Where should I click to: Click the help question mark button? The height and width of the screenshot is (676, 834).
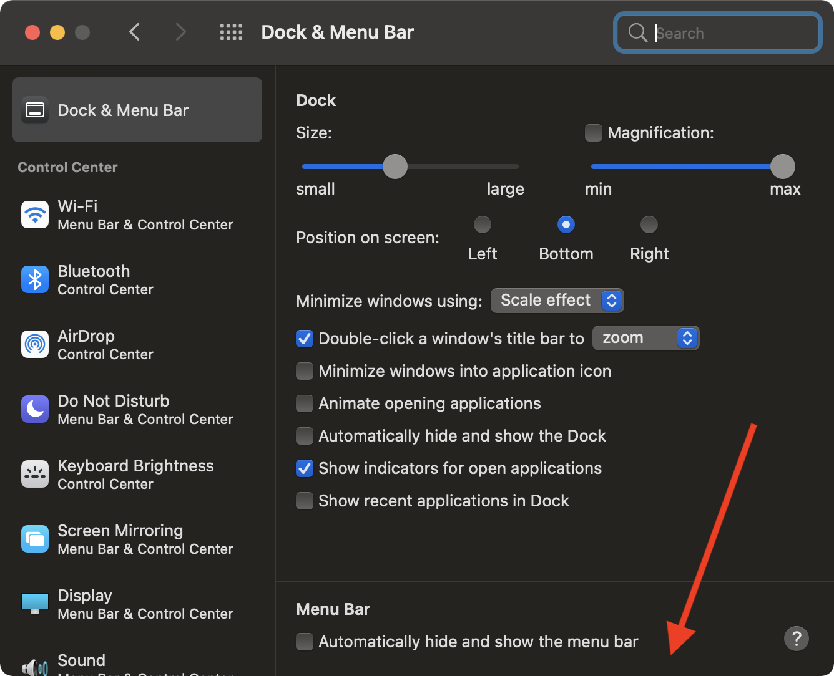pyautogui.click(x=796, y=639)
